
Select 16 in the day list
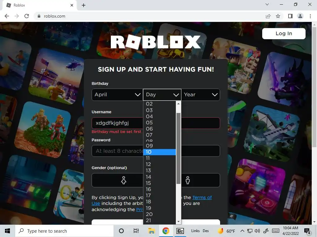pos(159,189)
